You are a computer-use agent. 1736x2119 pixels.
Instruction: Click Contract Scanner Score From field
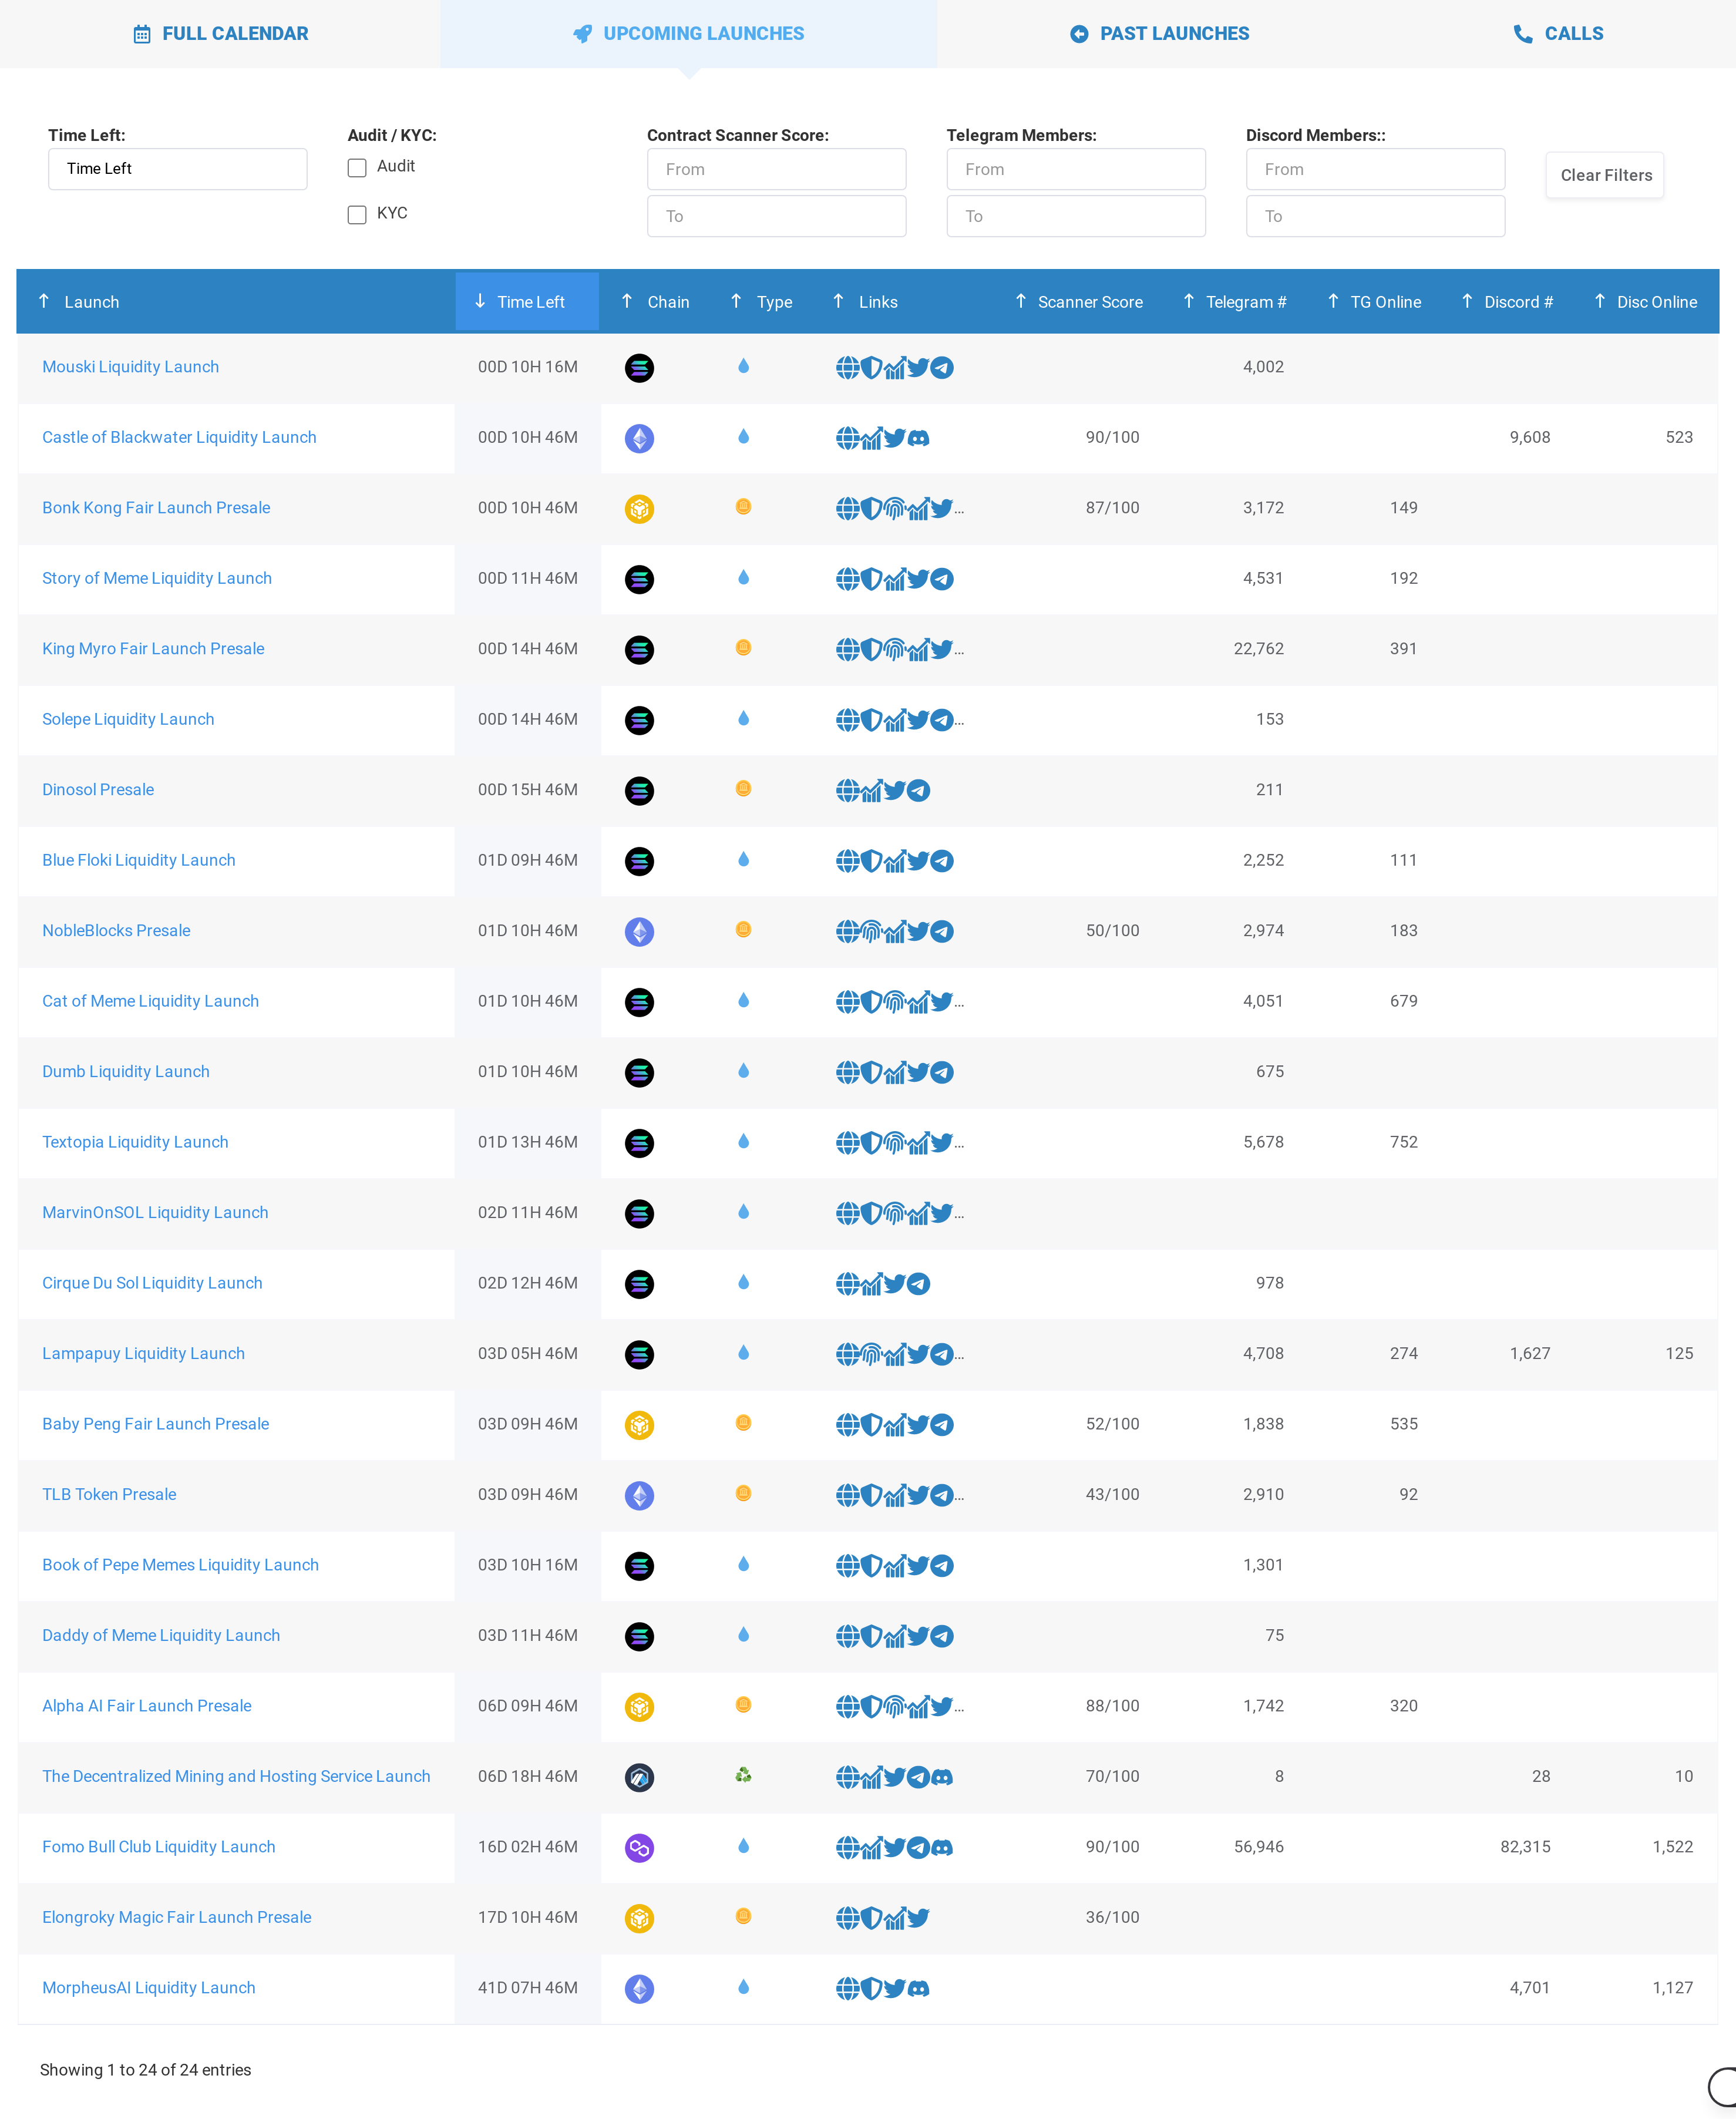pyautogui.click(x=776, y=169)
